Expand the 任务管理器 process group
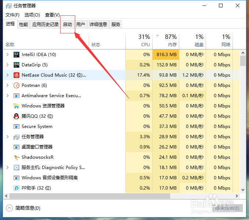The image size is (249, 220). [7, 137]
